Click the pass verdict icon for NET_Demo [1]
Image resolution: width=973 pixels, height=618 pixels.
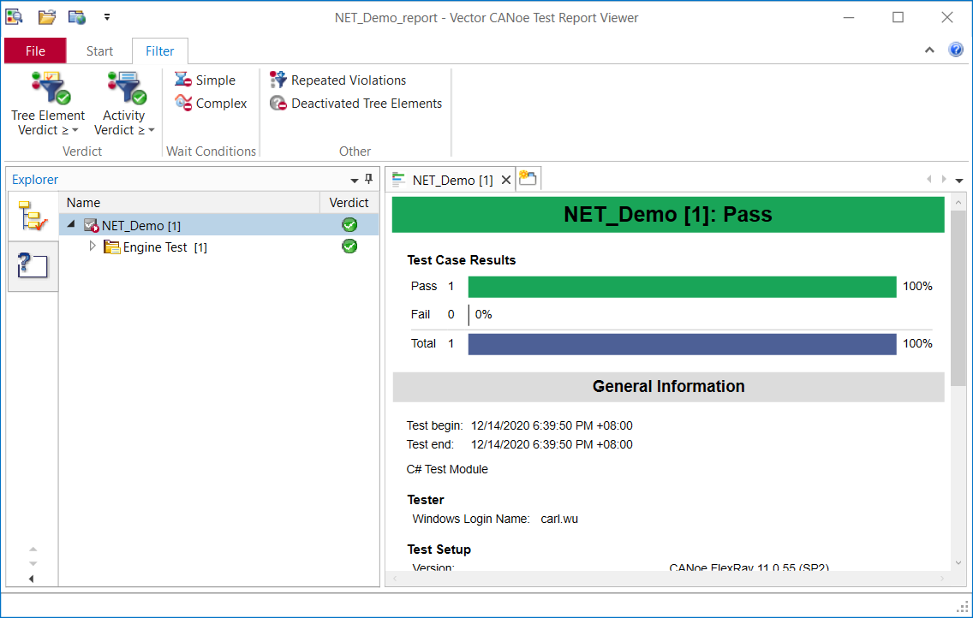(349, 225)
